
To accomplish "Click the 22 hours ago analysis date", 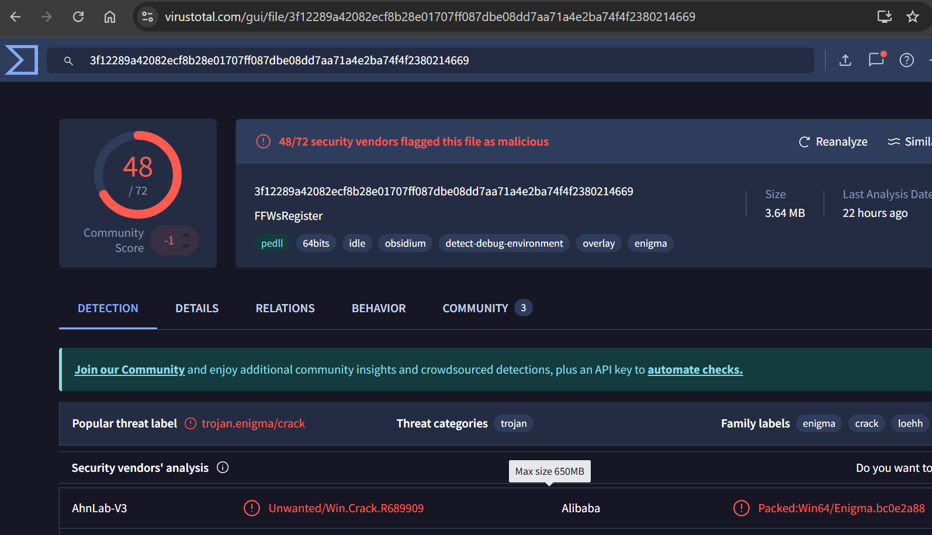I will coord(875,213).
